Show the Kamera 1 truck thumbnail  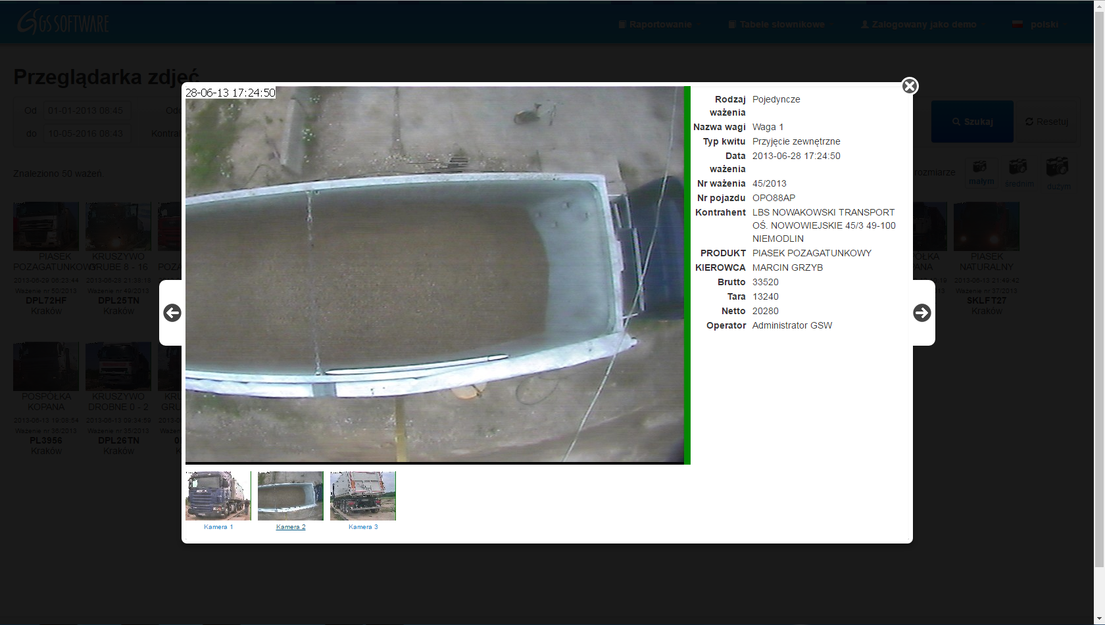[x=218, y=496]
